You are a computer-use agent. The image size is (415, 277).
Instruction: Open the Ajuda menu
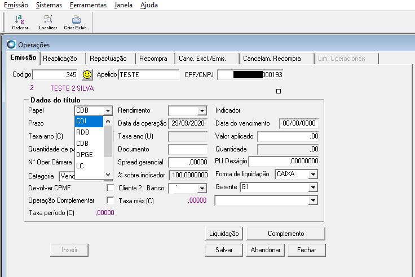point(149,5)
